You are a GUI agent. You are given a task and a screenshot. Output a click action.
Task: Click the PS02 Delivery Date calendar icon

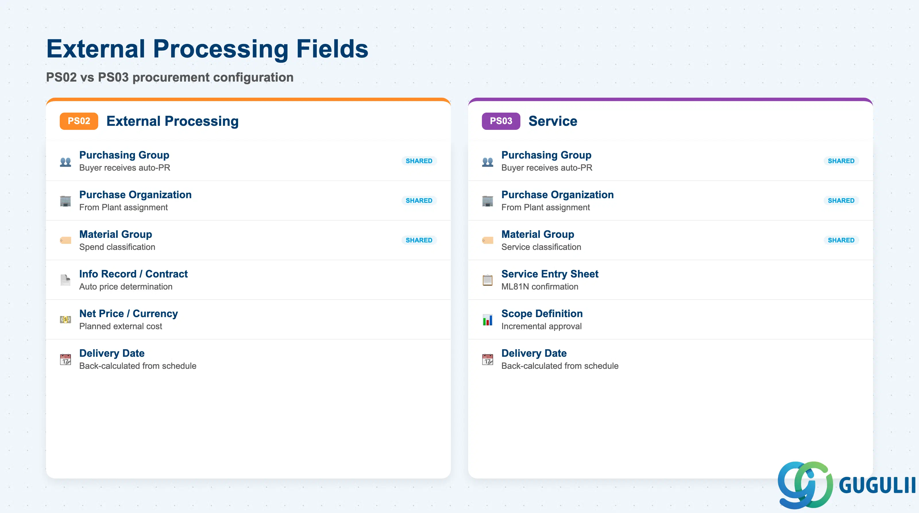tap(65, 359)
